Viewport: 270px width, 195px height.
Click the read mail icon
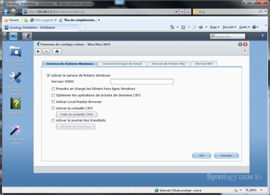pyautogui.click(x=194, y=27)
